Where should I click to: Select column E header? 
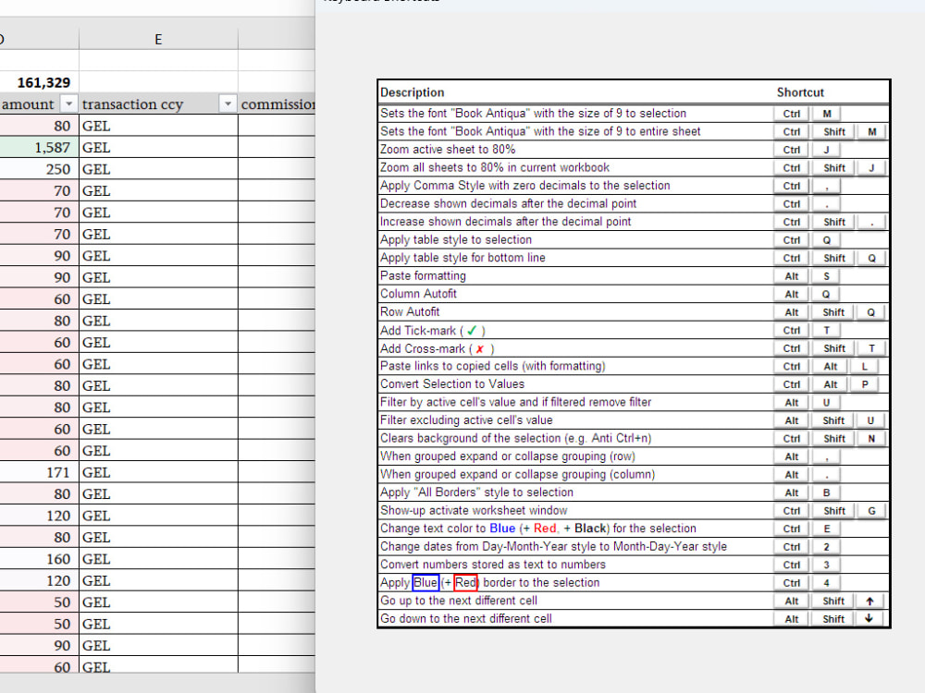point(158,40)
